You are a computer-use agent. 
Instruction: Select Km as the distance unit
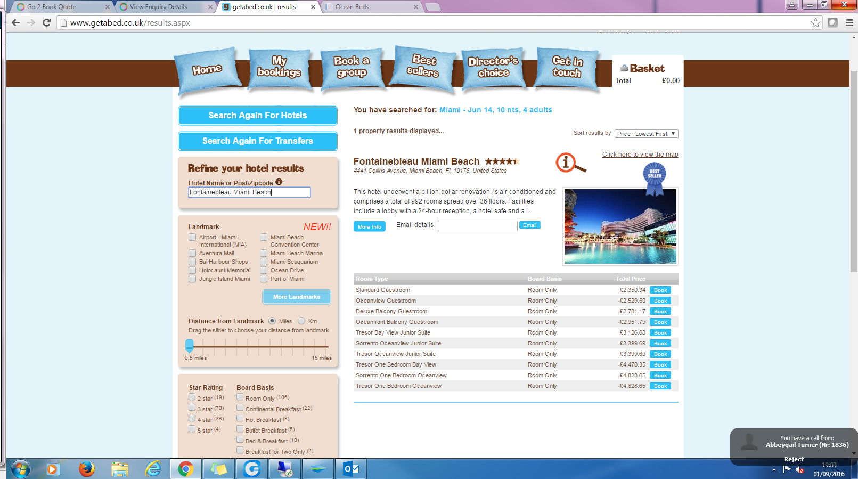[x=301, y=321]
